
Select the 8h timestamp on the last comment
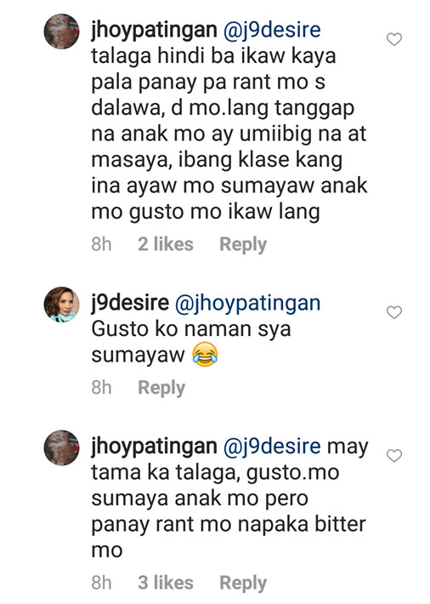coord(102,583)
